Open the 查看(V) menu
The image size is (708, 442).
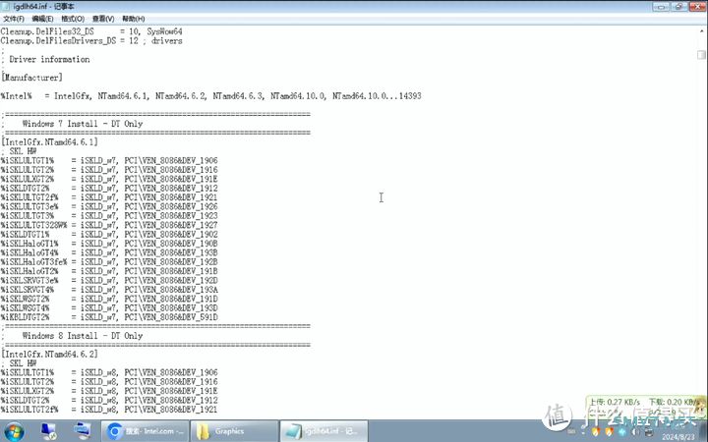tap(103, 19)
